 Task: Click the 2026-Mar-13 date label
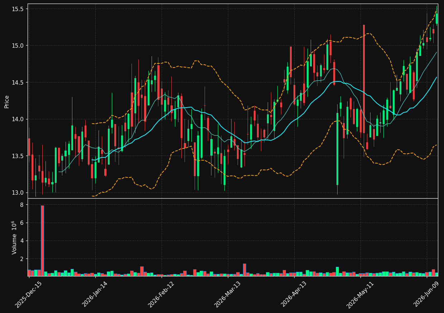pos(227,294)
